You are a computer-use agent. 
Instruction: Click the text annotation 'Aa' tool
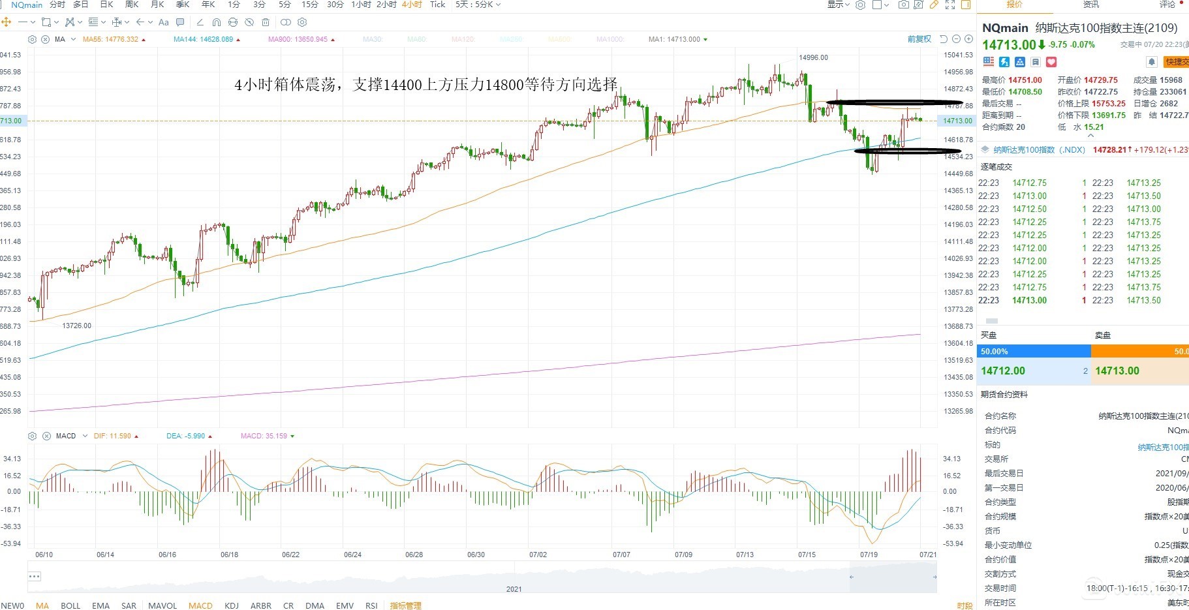point(164,22)
